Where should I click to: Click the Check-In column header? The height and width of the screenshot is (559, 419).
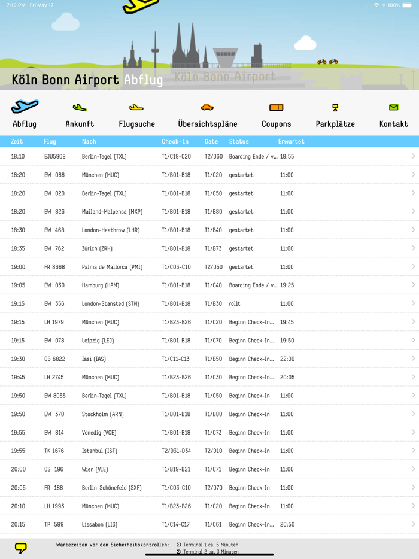pos(175,141)
